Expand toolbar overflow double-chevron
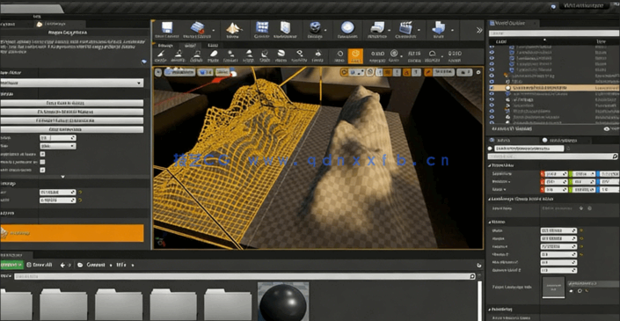Screen dimensions: 620x321 [x=479, y=30]
